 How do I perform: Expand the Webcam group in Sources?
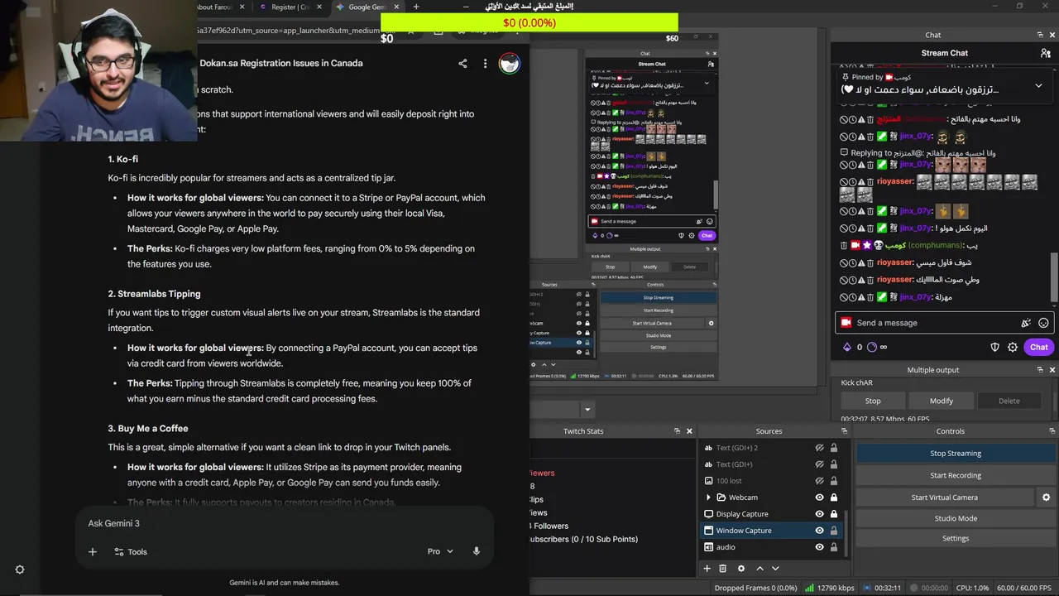708,497
